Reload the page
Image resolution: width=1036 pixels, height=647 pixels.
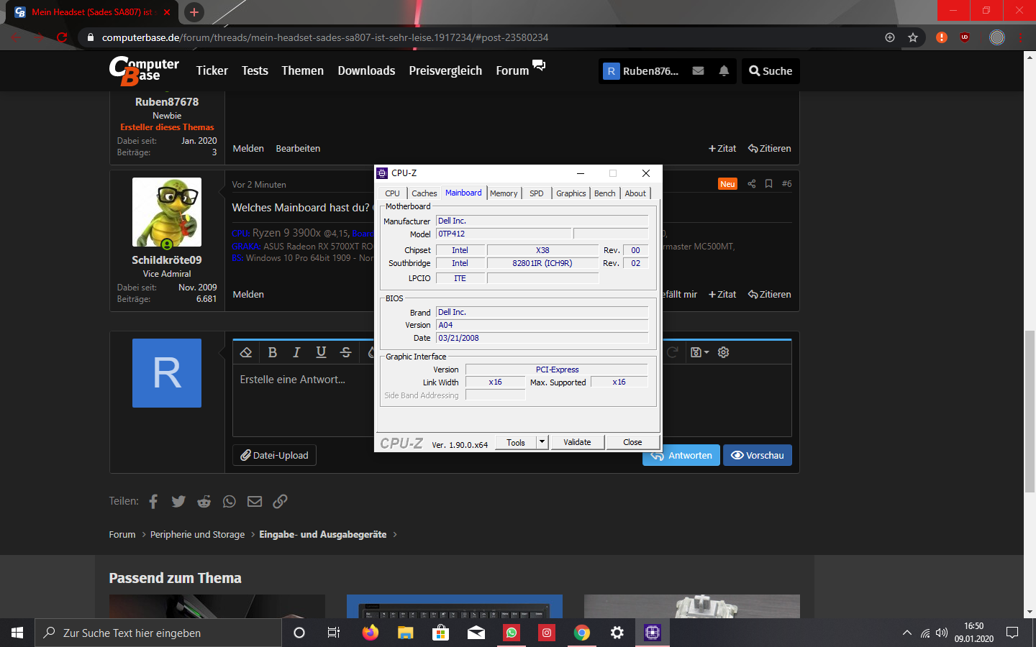point(62,37)
